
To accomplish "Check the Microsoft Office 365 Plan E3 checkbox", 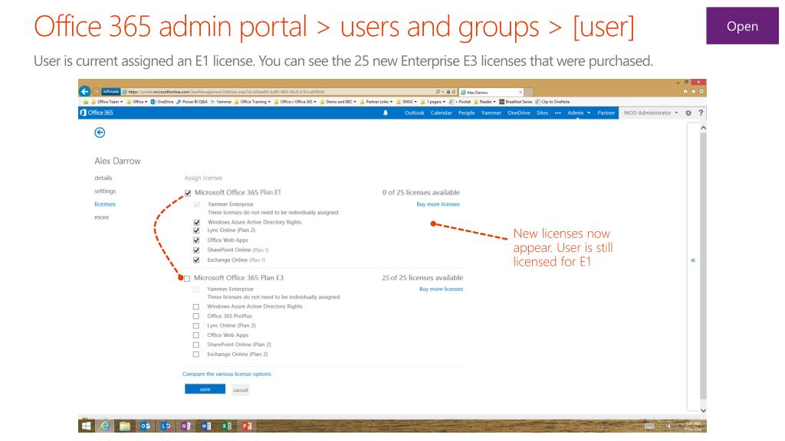I will pyautogui.click(x=187, y=279).
